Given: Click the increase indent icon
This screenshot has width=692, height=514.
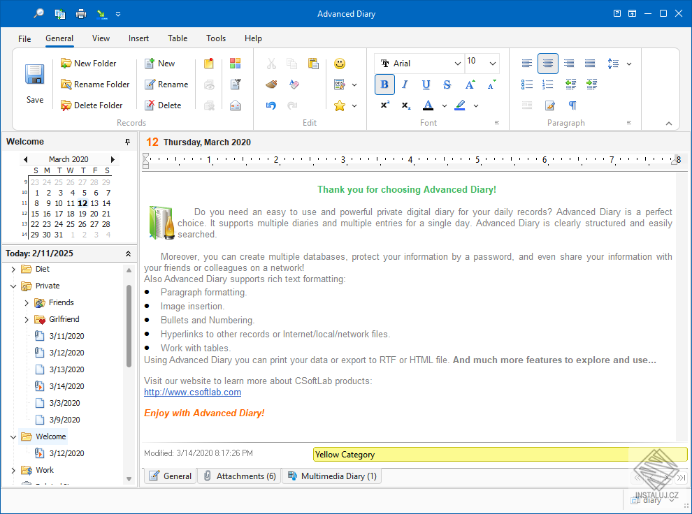Looking at the screenshot, I should 592,85.
